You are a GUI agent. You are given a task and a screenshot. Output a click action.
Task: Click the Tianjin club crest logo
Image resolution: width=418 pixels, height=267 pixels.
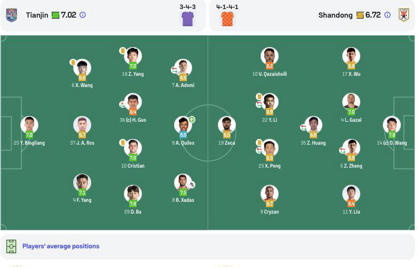pyautogui.click(x=12, y=15)
